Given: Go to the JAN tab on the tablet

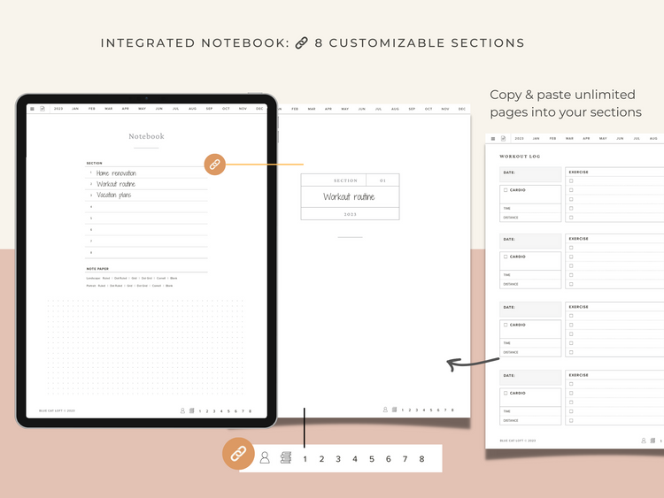Looking at the screenshot, I should point(75,109).
